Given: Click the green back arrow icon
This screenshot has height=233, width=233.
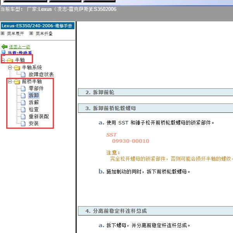Looking at the screenshot, I should (4, 47).
